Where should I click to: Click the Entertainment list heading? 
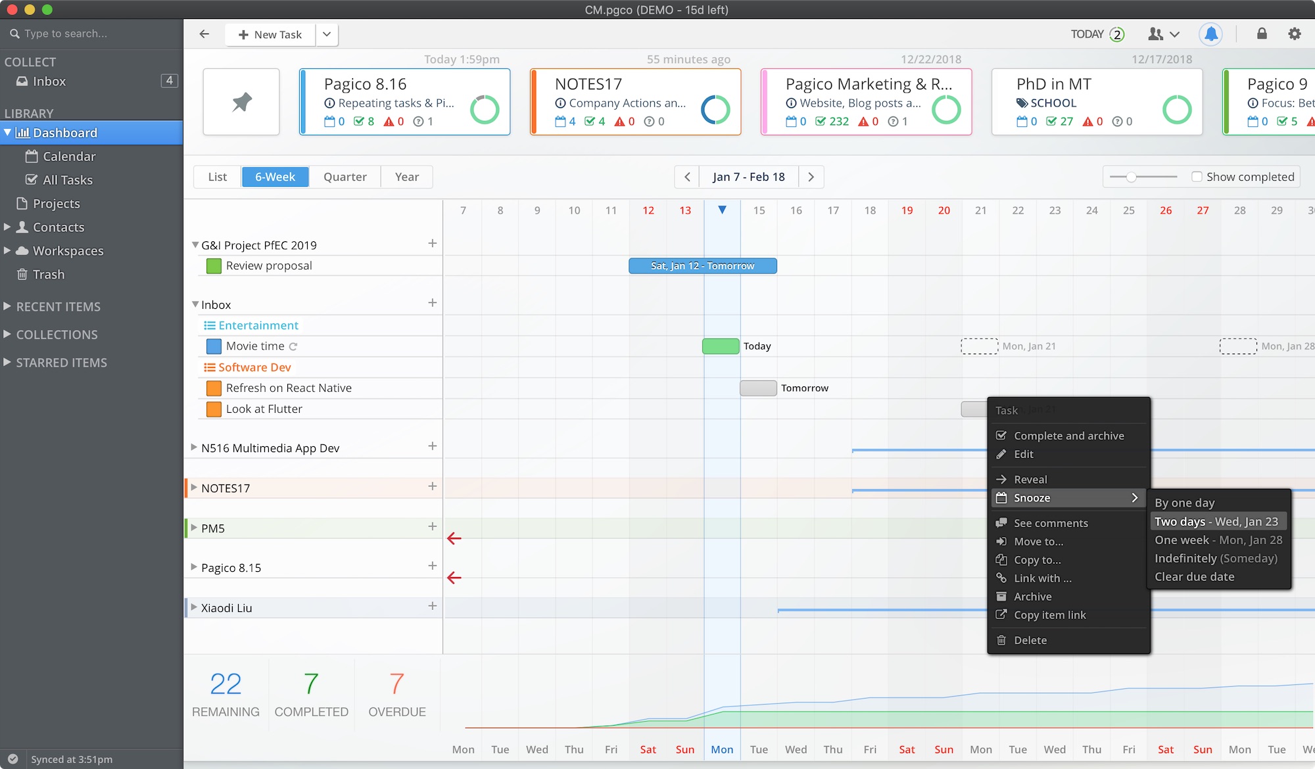pyautogui.click(x=258, y=325)
